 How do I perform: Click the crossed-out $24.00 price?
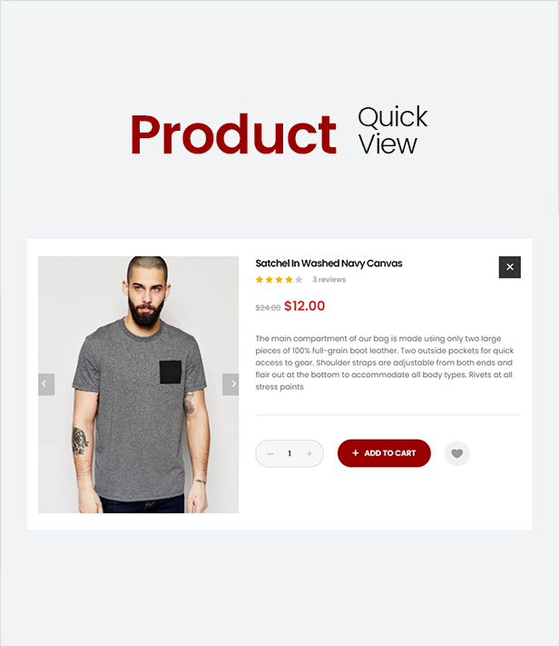pos(268,308)
